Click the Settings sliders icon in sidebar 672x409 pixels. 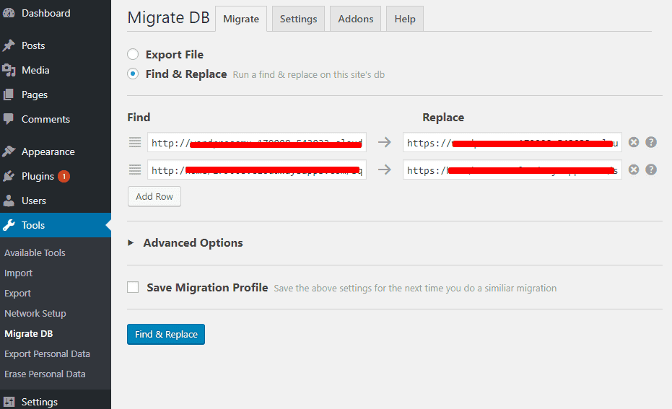(x=8, y=402)
